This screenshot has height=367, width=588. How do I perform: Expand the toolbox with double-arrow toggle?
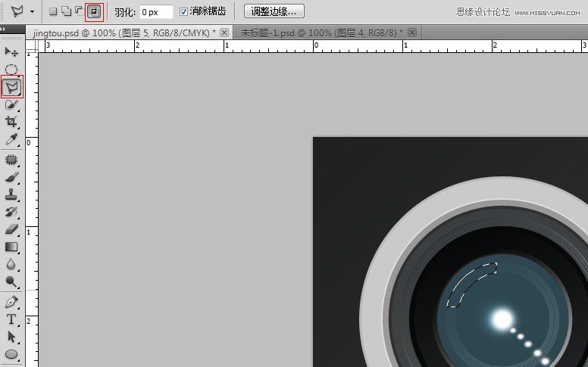3,29
